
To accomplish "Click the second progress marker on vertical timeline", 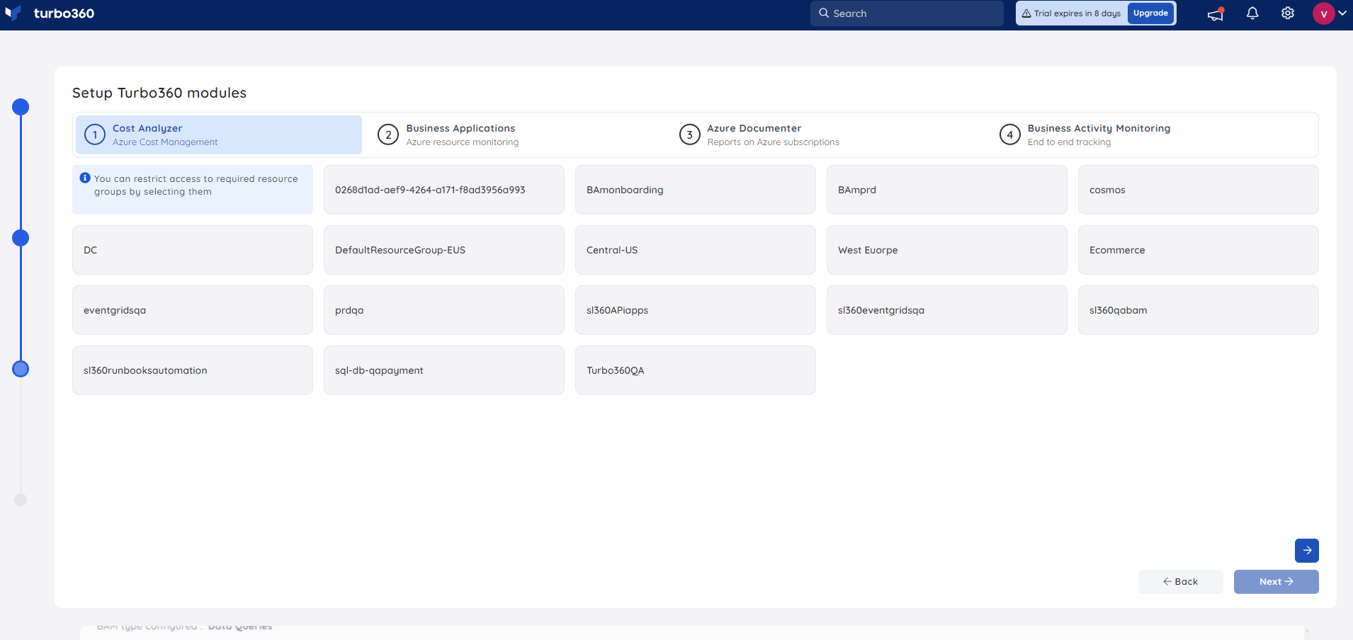I will coord(21,238).
